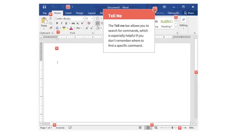Toggle Superscript formatting
This screenshot has height=135, width=239.
click(83, 23)
